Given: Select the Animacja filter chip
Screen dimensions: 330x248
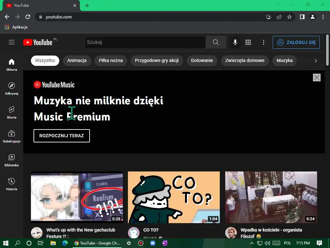Looking at the screenshot, I should (x=77, y=60).
